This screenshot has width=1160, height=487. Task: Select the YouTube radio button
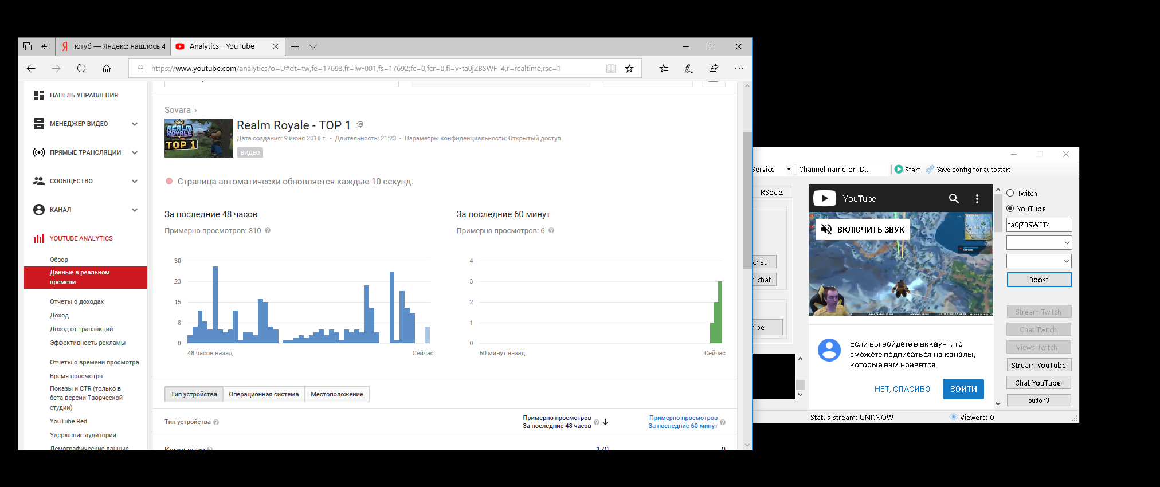click(1010, 209)
